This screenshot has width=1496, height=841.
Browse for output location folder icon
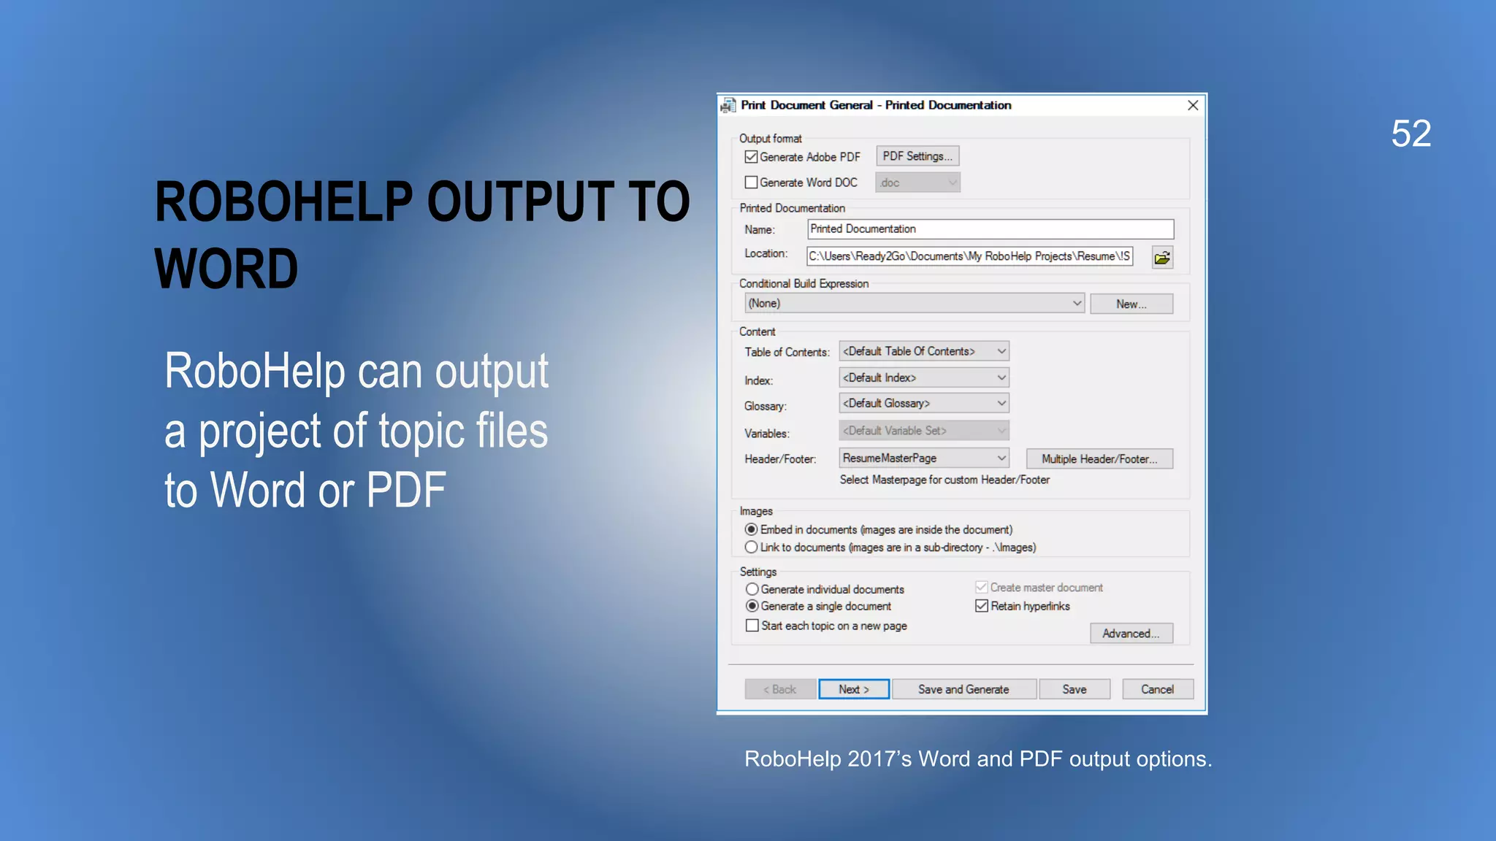pos(1162,258)
